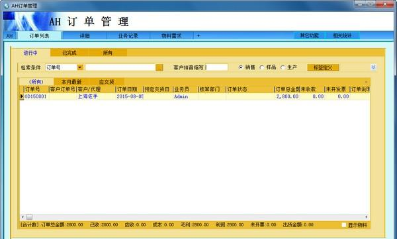Click the search value input field
This screenshot has height=239, width=397.
[120, 67]
